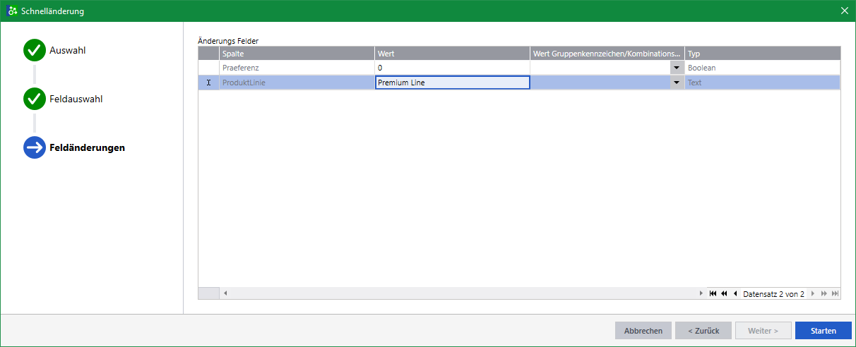The height and width of the screenshot is (347, 856).
Task: Sort by the Spalte column header
Action: pos(297,54)
